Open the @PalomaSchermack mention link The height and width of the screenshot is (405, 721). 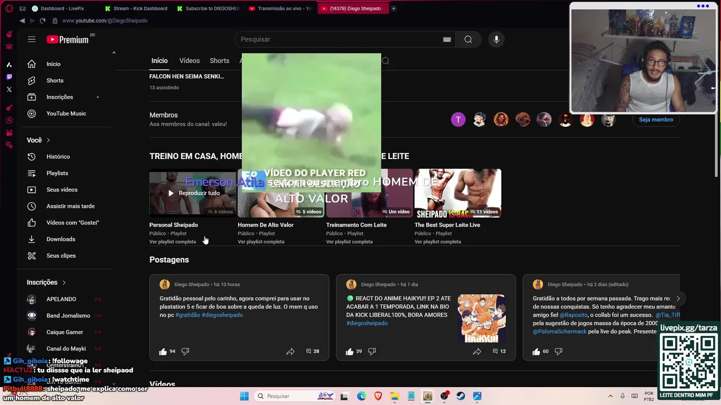560,332
